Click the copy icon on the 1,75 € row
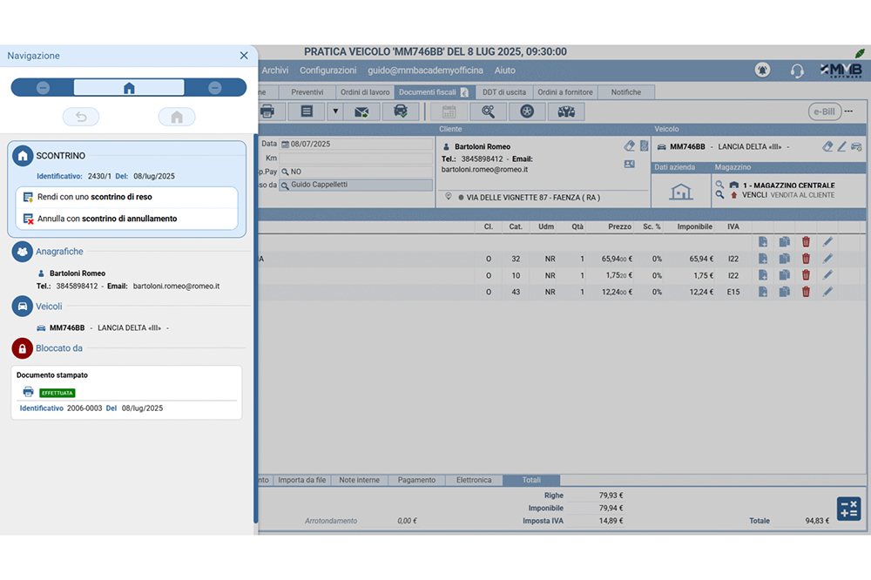 pyautogui.click(x=784, y=275)
